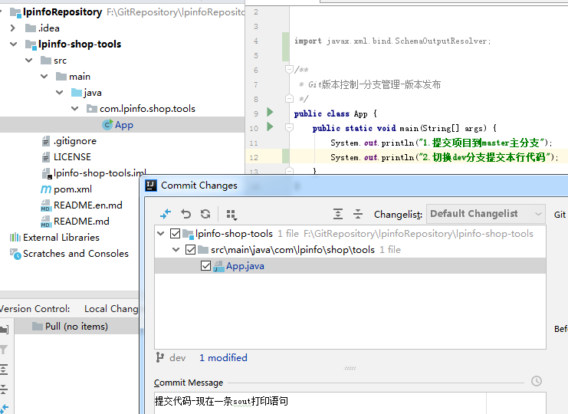Select pom.xml in project tree

(x=73, y=189)
